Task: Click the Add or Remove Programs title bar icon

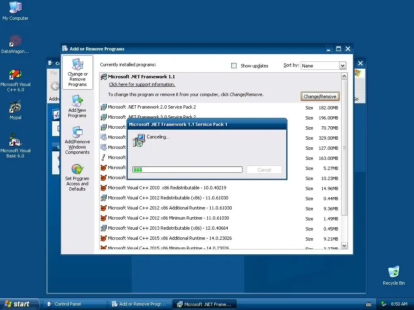Action: [x=65, y=48]
